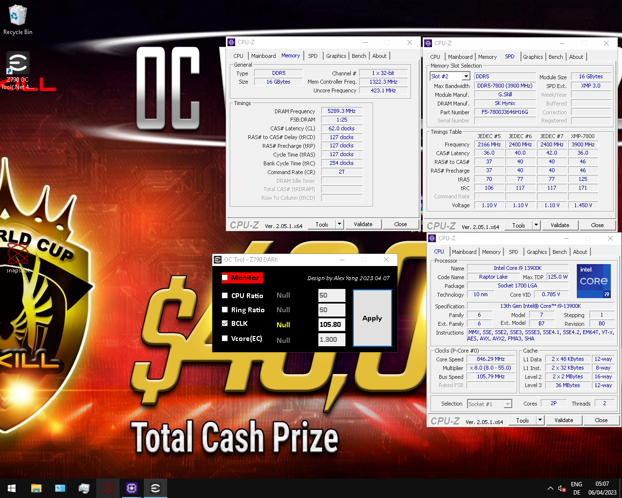Click the Uncore Frequency 423.1 MHz value
Screen dimensions: 622x498
coord(383,90)
